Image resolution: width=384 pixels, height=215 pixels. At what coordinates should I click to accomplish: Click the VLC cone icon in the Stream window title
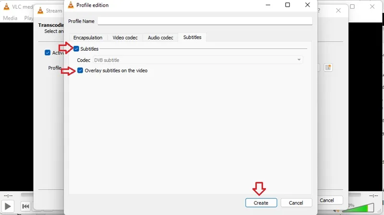tap(40, 11)
